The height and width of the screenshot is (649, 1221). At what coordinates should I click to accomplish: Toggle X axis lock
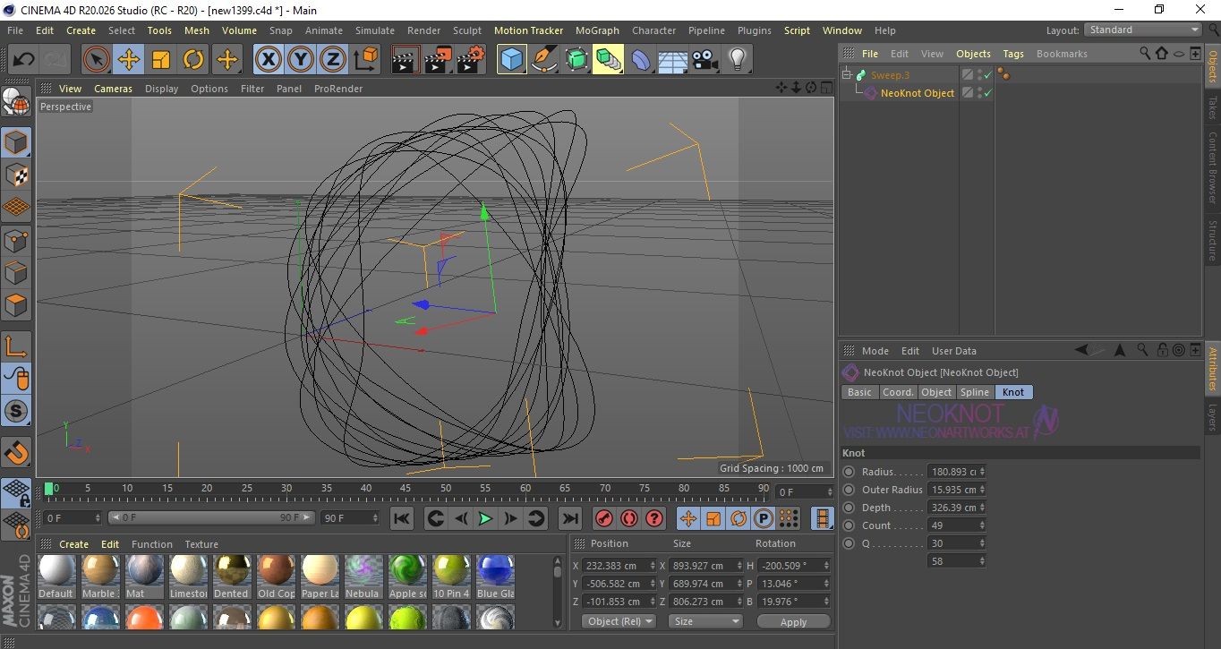268,60
